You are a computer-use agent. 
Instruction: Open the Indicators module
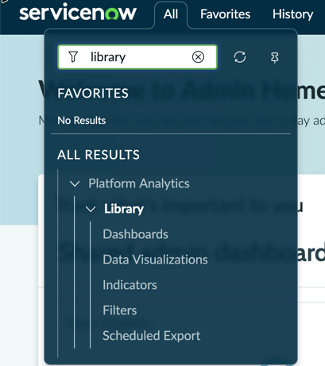coord(130,285)
